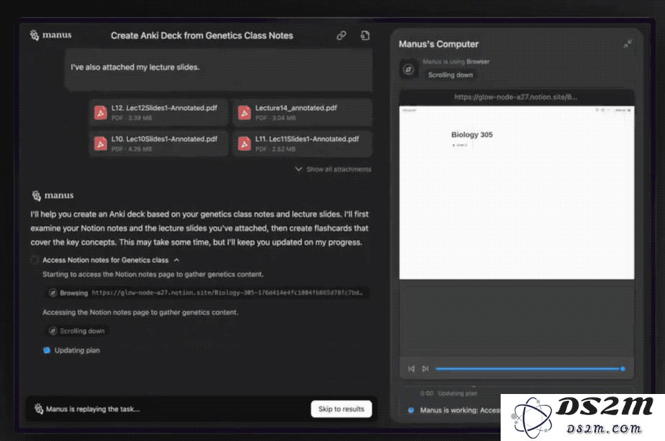Open the L12. Lec12Slides1-Annotated.pdf PDF icon
Screen dimensions: 665x441
point(101,113)
